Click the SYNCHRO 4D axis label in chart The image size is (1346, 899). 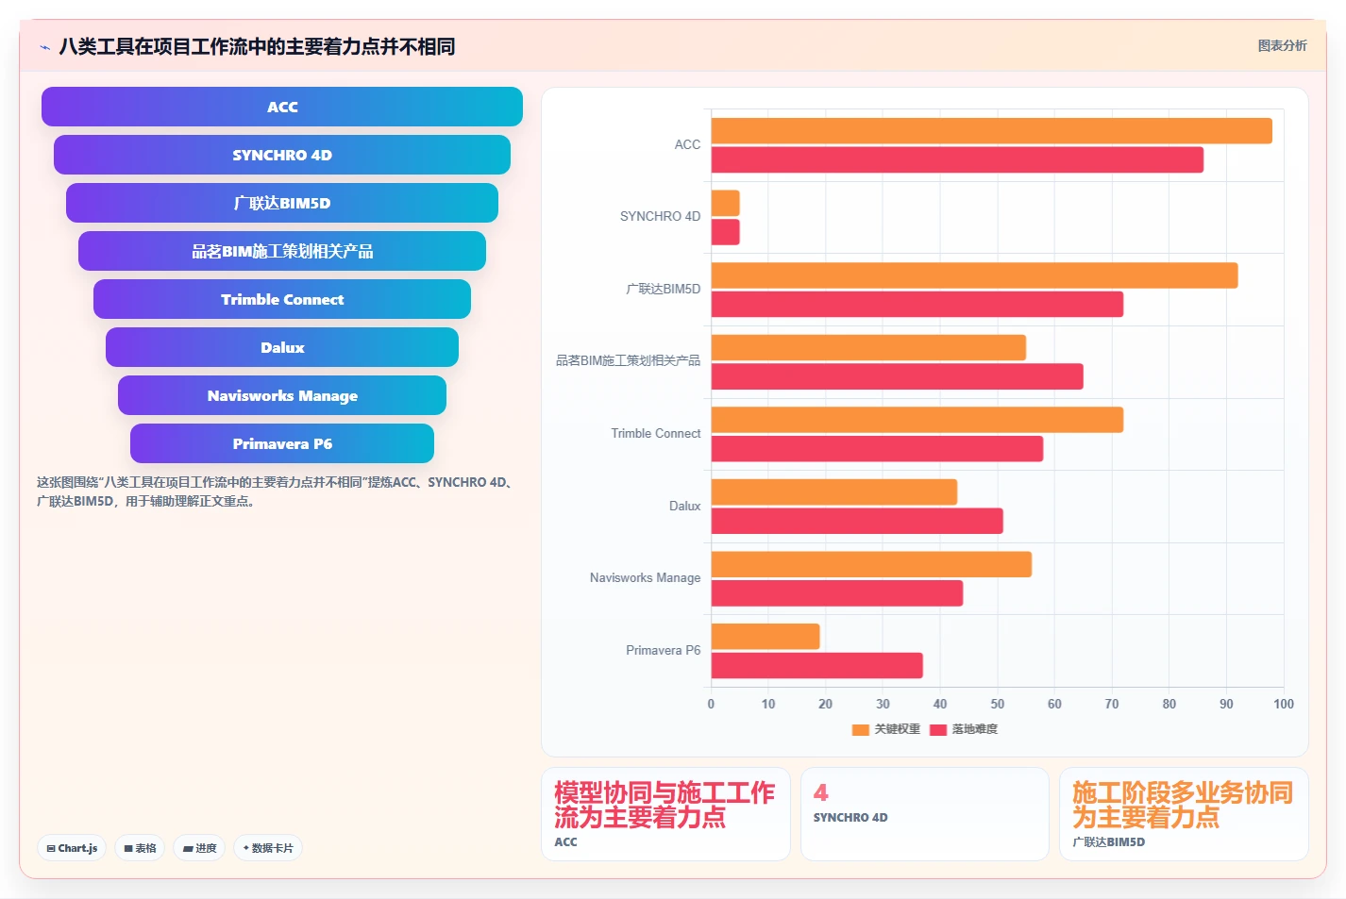click(x=660, y=216)
